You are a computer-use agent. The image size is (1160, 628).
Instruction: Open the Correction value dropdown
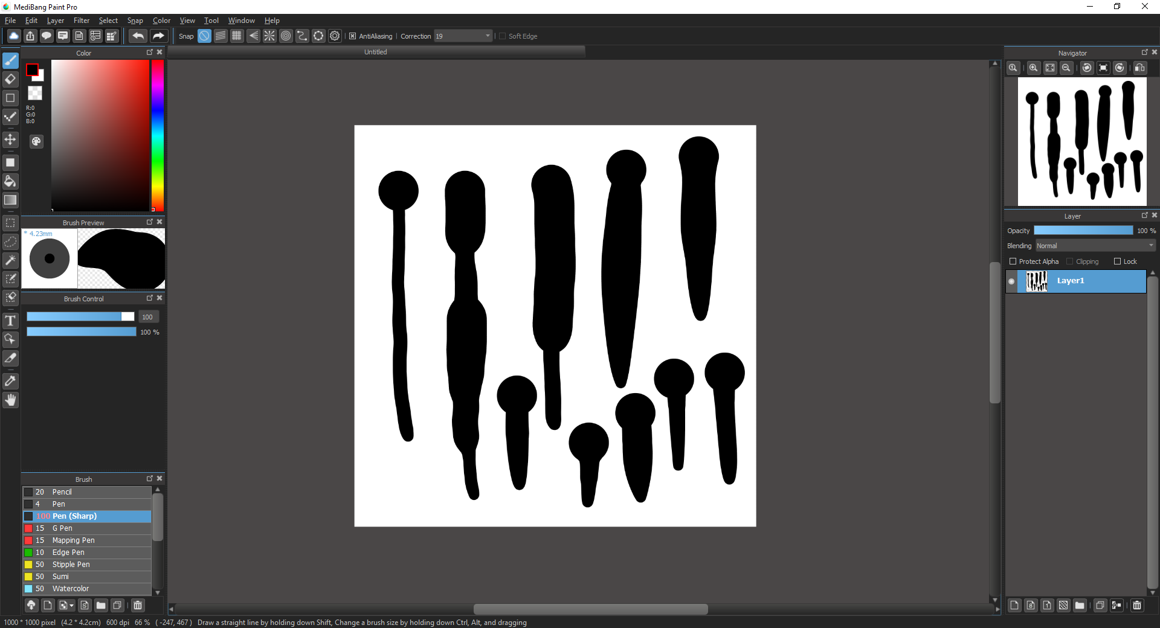point(488,36)
